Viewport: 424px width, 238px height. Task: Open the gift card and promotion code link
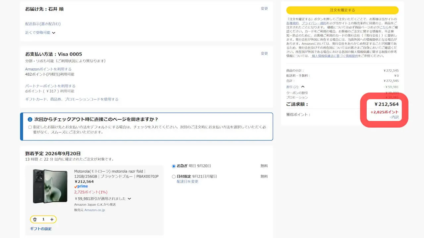tap(72, 99)
